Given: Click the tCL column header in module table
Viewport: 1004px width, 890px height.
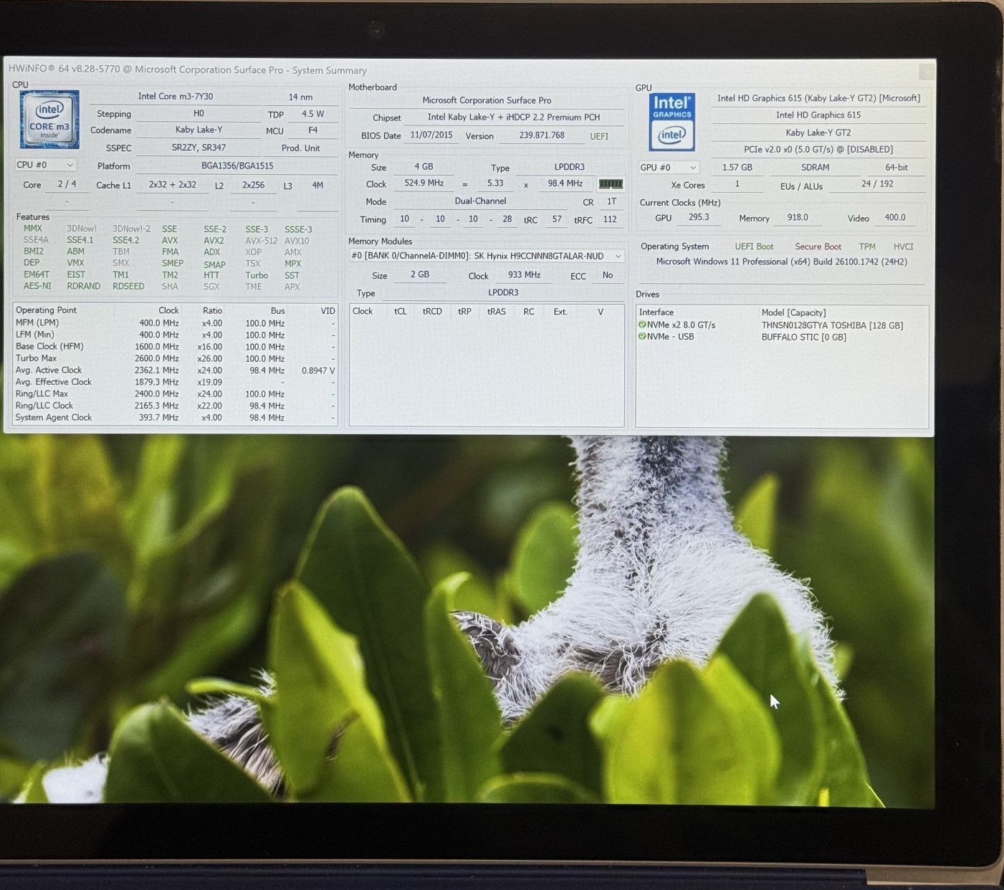Looking at the screenshot, I should tap(400, 312).
